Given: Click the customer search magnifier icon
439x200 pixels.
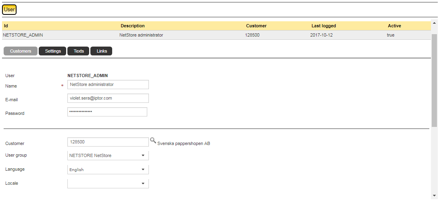Looking at the screenshot, I should (x=153, y=141).
